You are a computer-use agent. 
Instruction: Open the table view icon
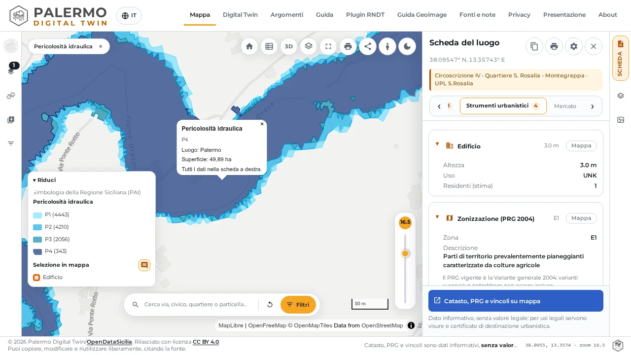coord(269,46)
